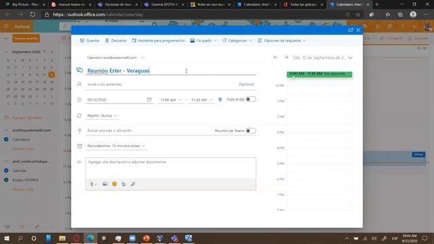Viewport: 434px width, 244px height.
Task: Save the event with Guardar
Action: 90,41
